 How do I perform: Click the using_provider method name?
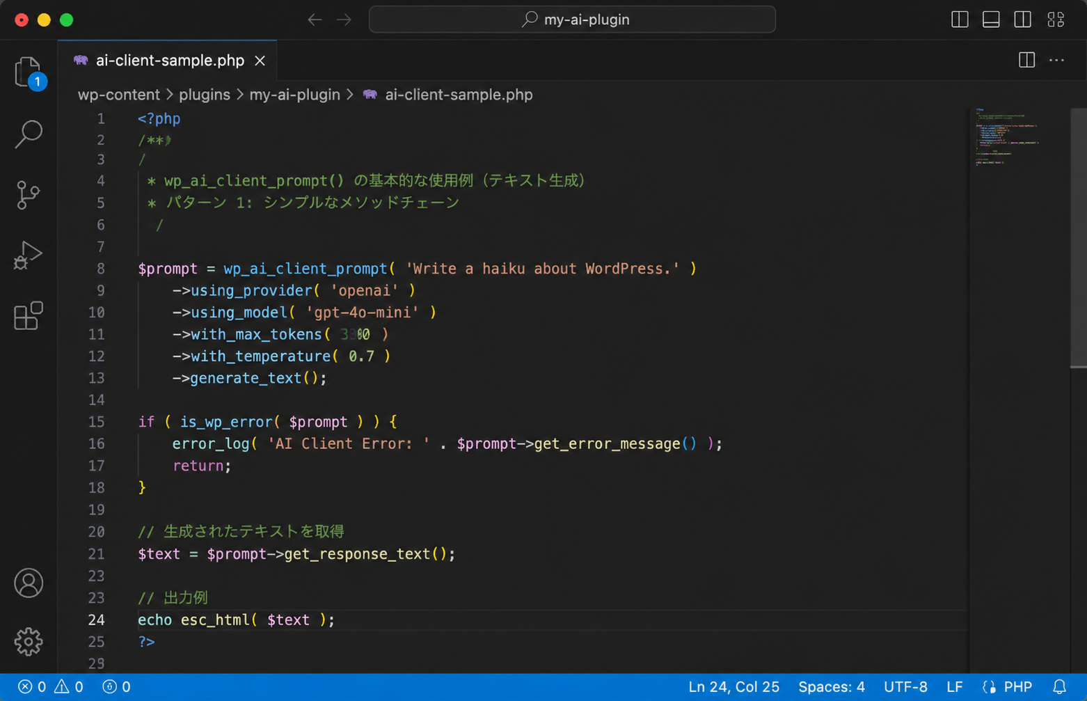pos(252,290)
